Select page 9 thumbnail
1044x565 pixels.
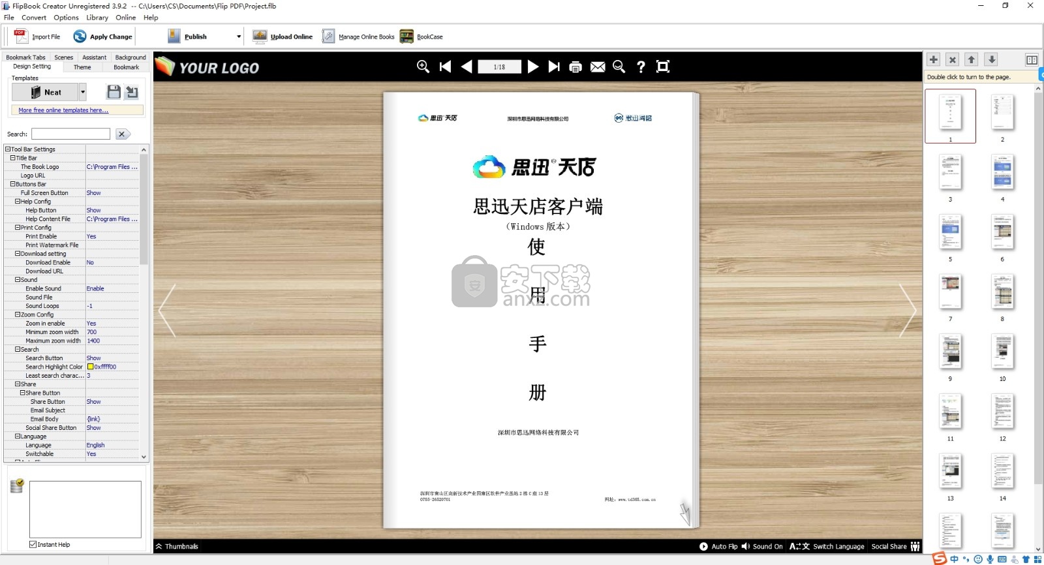(950, 352)
